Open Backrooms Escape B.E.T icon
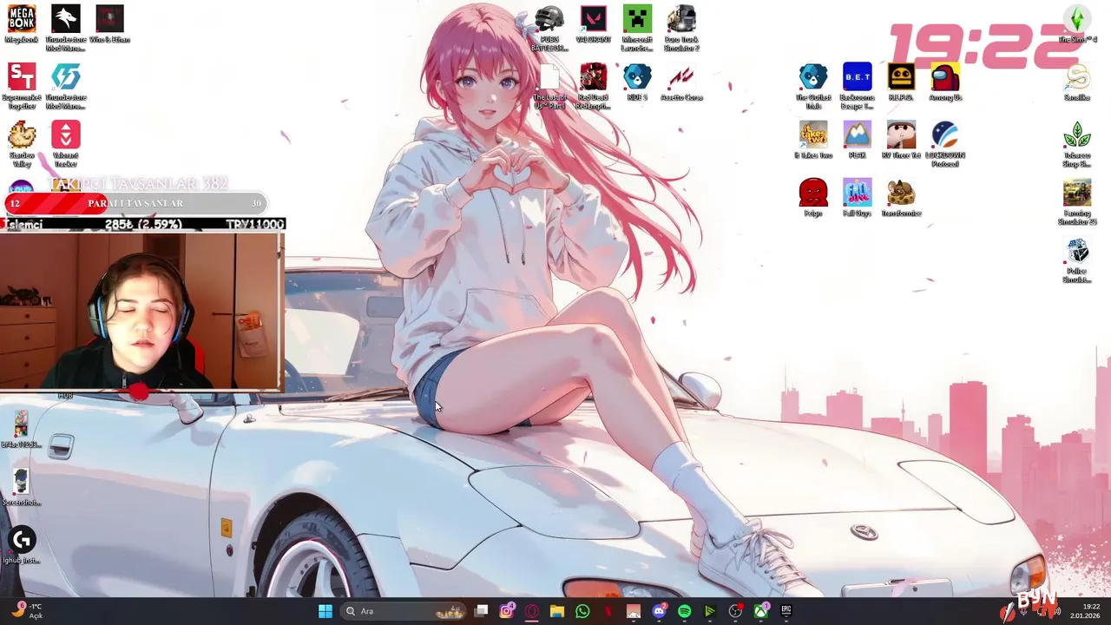 tap(858, 77)
